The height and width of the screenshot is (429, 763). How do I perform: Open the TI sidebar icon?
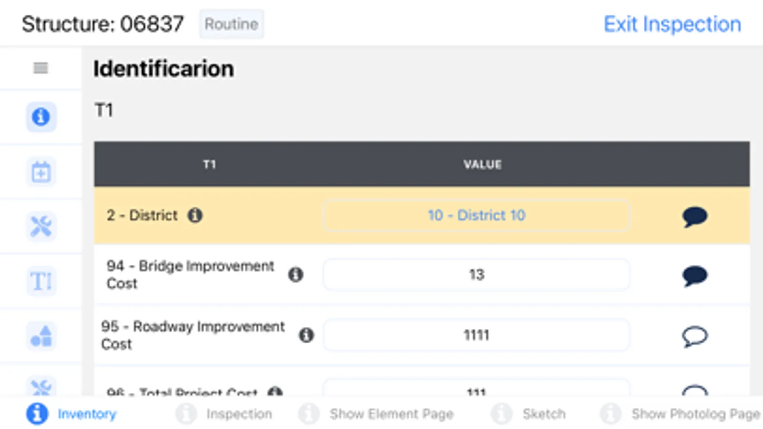(x=41, y=281)
